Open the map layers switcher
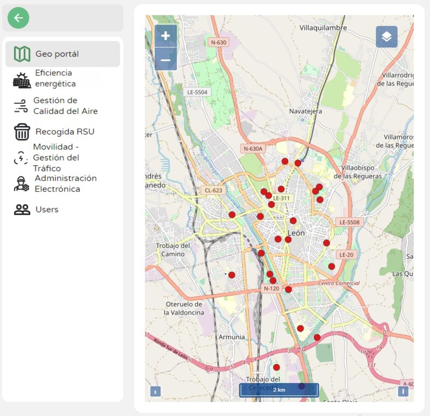This screenshot has height=416, width=430. pos(386,37)
